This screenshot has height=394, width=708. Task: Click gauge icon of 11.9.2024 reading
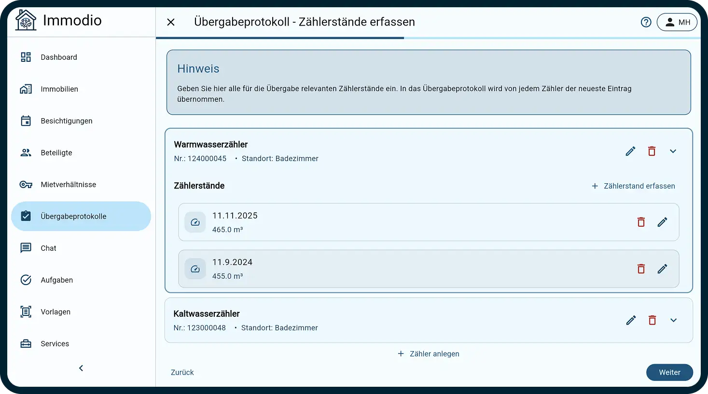point(195,269)
